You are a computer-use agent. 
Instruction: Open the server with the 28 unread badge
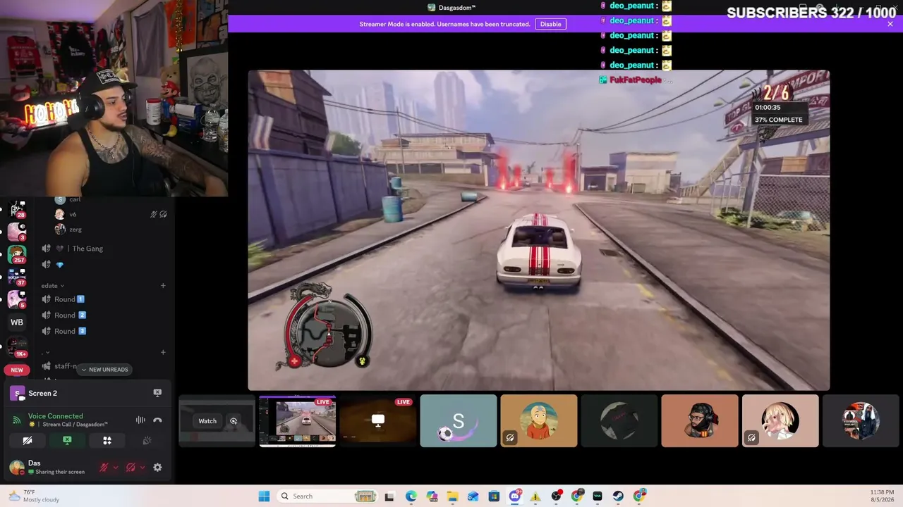pyautogui.click(x=17, y=208)
